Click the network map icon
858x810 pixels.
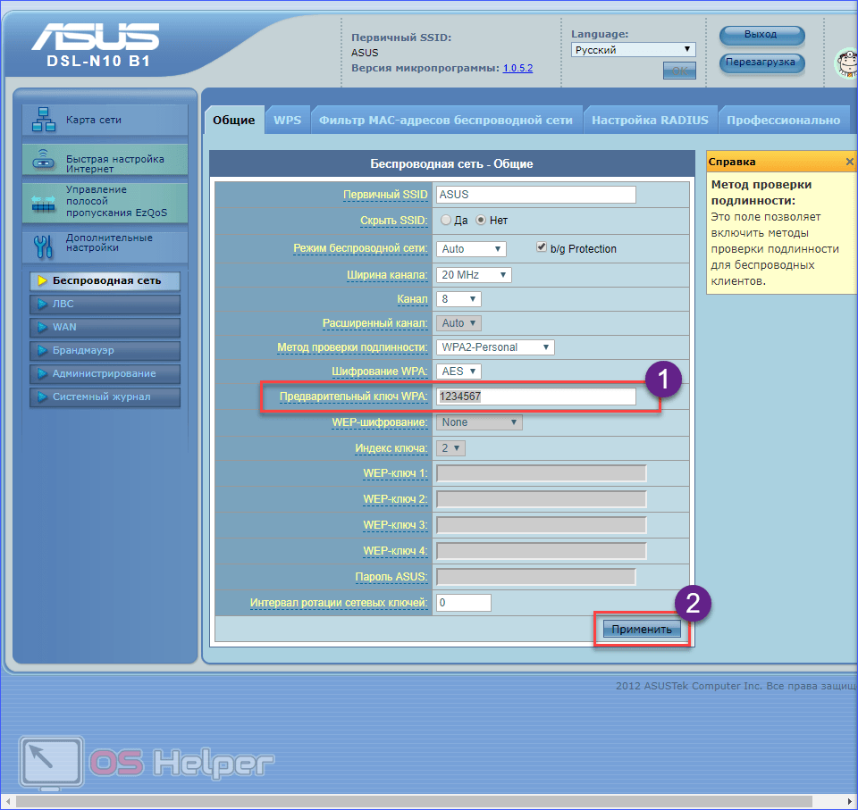pos(44,120)
